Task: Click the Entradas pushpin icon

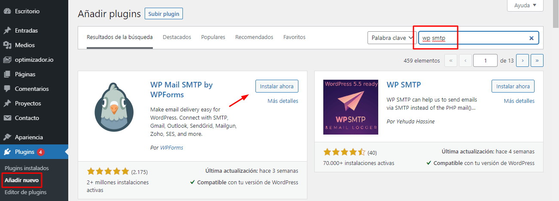Action: click(7, 30)
